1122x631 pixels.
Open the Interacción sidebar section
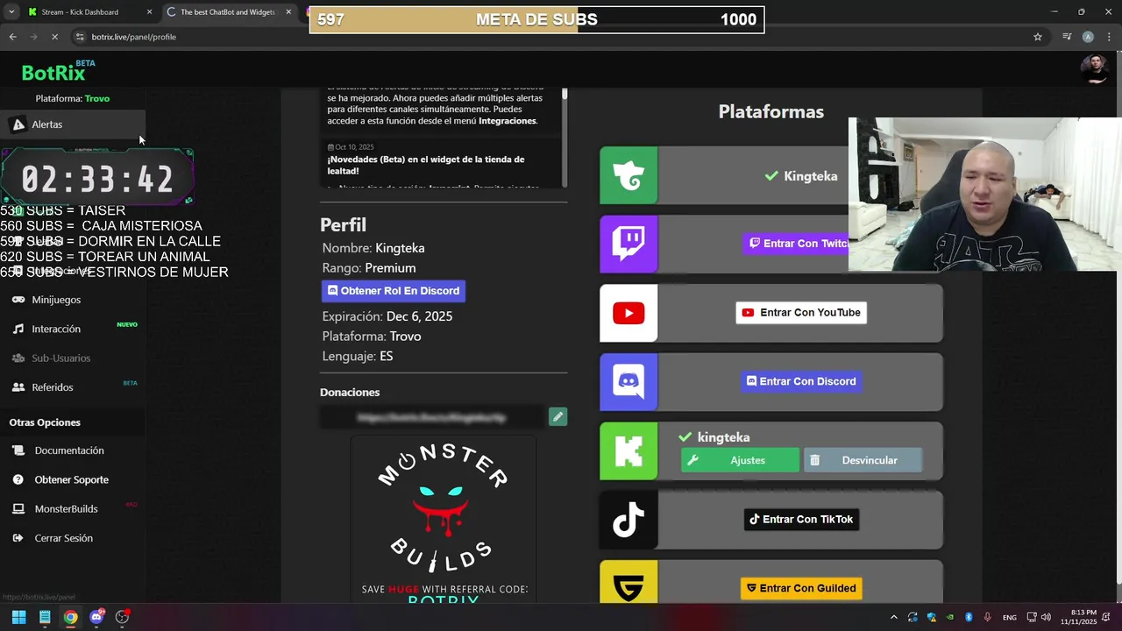pos(73,329)
